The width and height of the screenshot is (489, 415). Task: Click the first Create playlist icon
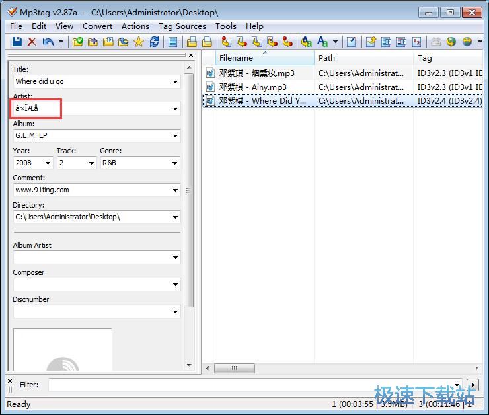coord(386,42)
